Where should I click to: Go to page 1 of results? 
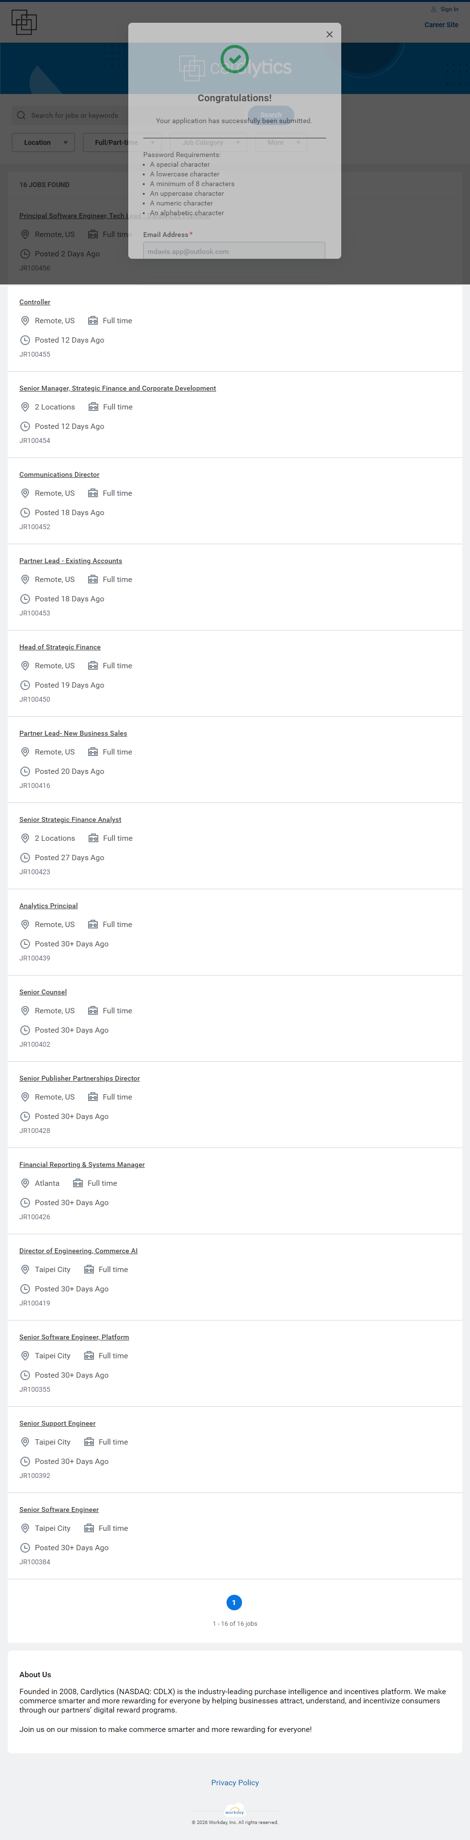click(234, 1602)
